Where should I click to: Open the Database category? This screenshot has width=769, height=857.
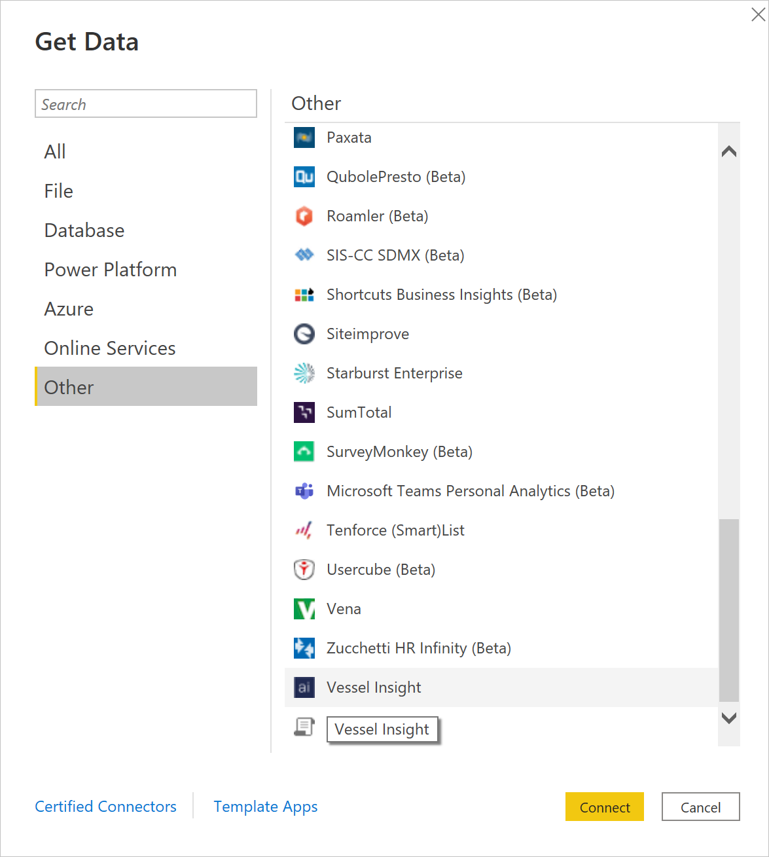coord(84,230)
